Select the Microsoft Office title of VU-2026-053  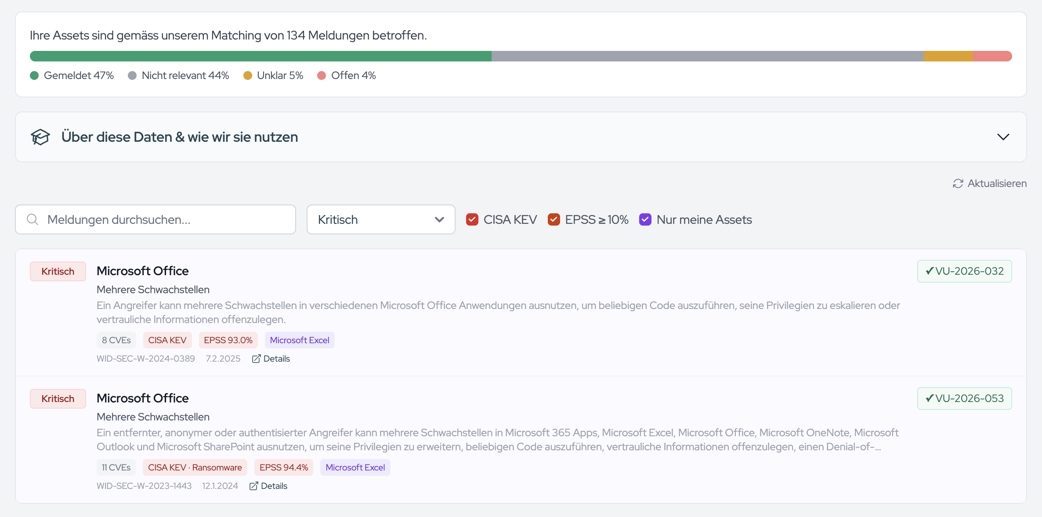click(x=143, y=398)
